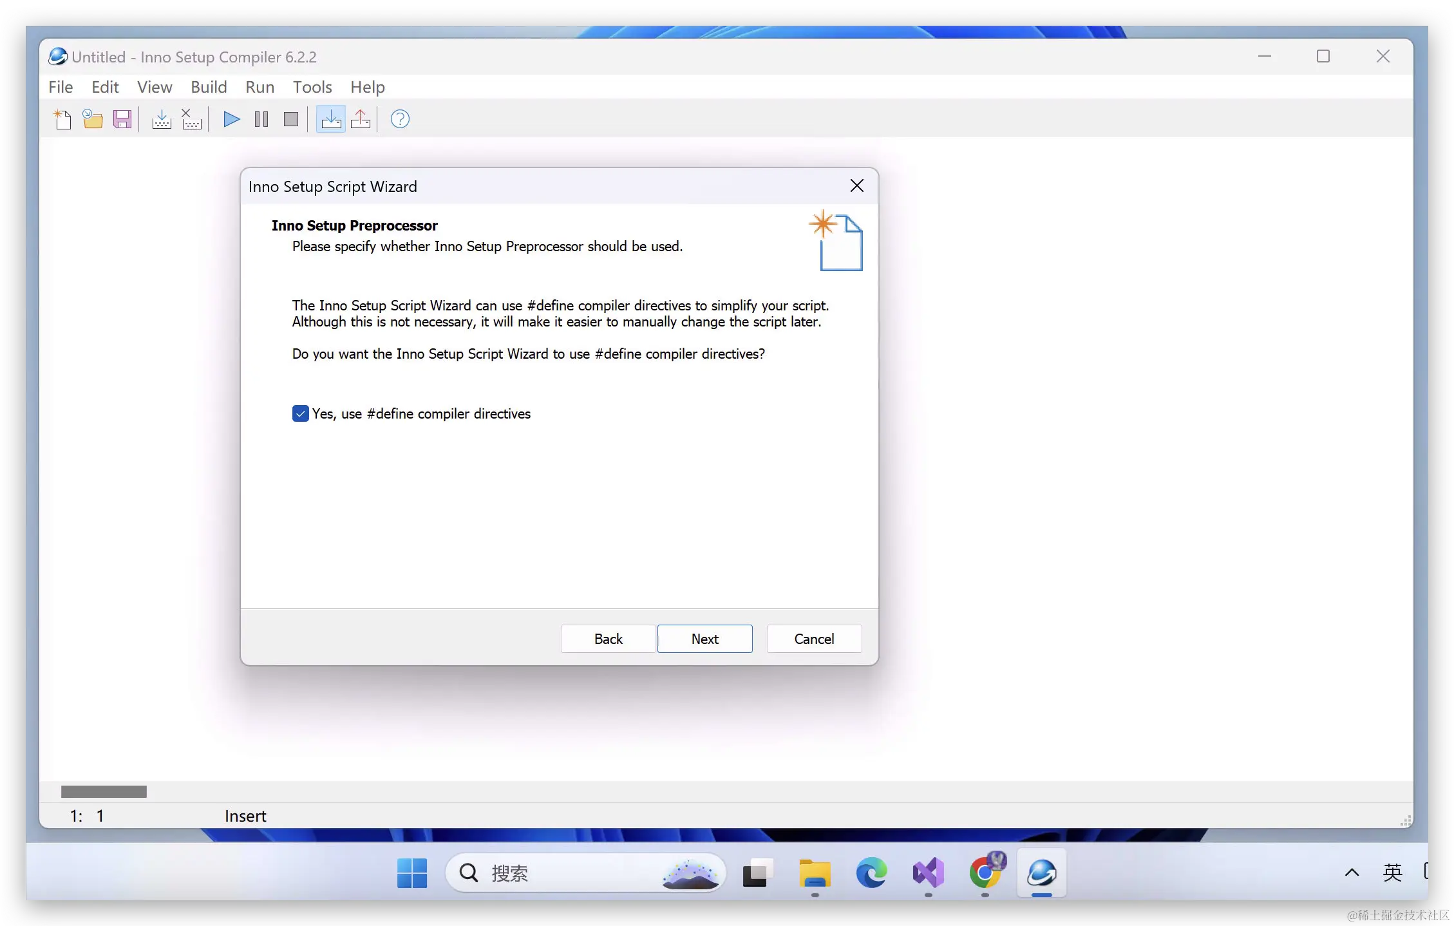Open a script via folder toolbar icon
Image resolution: width=1454 pixels, height=926 pixels.
pyautogui.click(x=93, y=119)
